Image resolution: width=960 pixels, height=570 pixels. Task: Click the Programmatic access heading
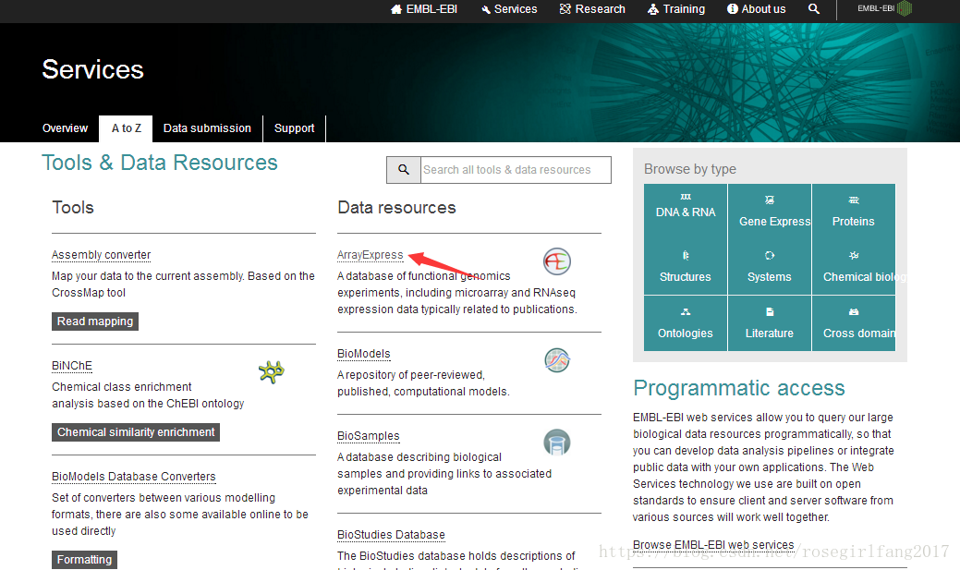pyautogui.click(x=739, y=388)
